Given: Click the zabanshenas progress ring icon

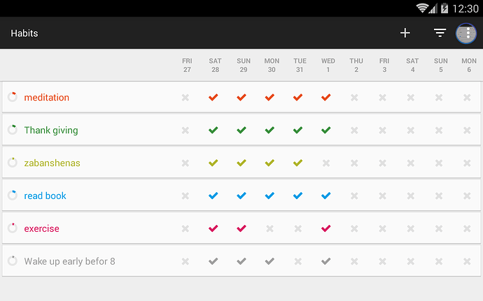Looking at the screenshot, I should click(x=13, y=162).
